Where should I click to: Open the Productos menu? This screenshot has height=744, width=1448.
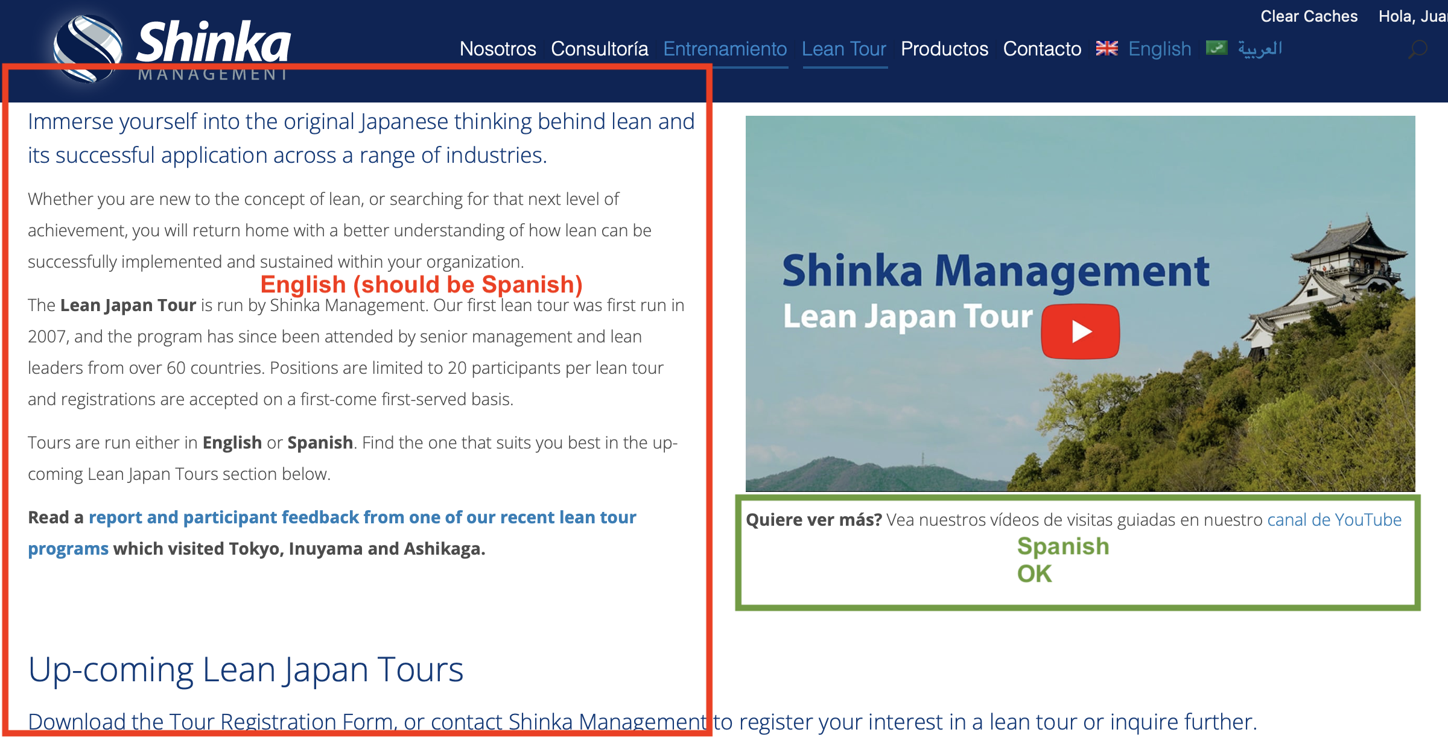pyautogui.click(x=944, y=49)
